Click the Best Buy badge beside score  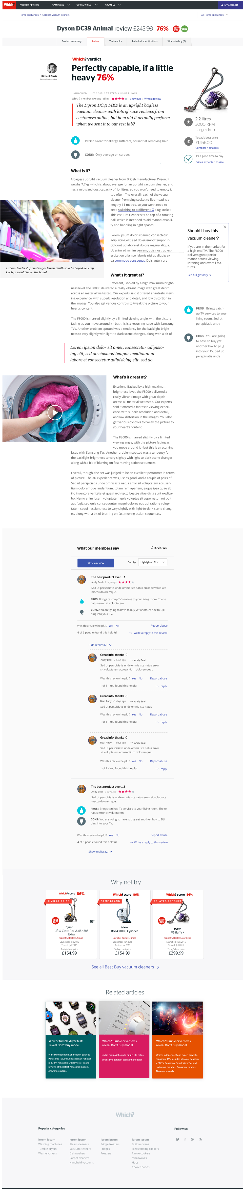click(x=176, y=29)
